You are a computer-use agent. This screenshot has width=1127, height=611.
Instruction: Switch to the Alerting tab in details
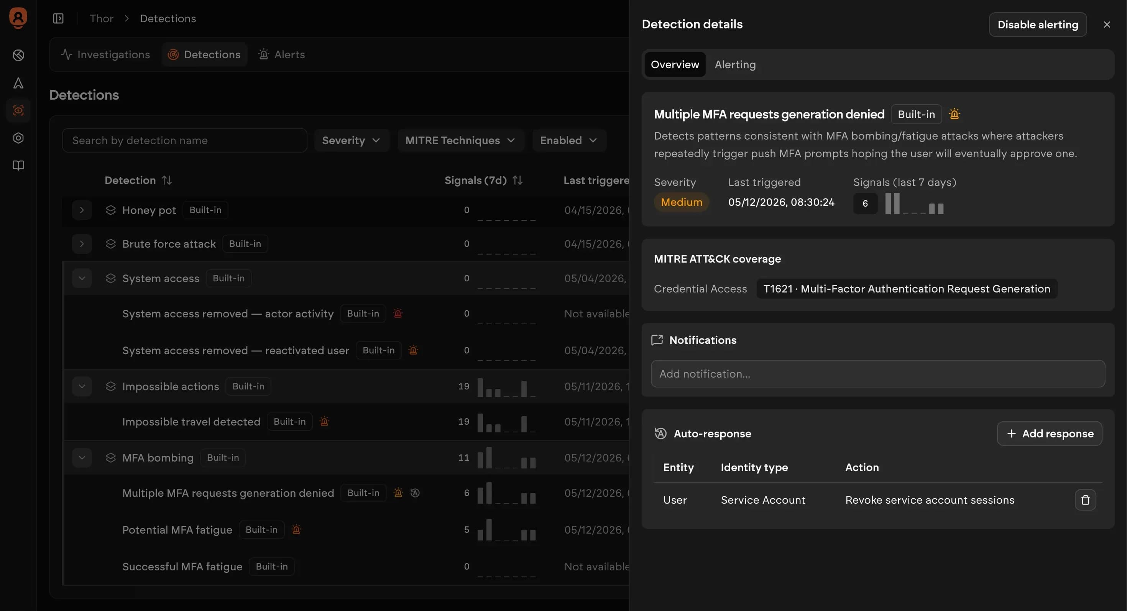[x=735, y=64]
